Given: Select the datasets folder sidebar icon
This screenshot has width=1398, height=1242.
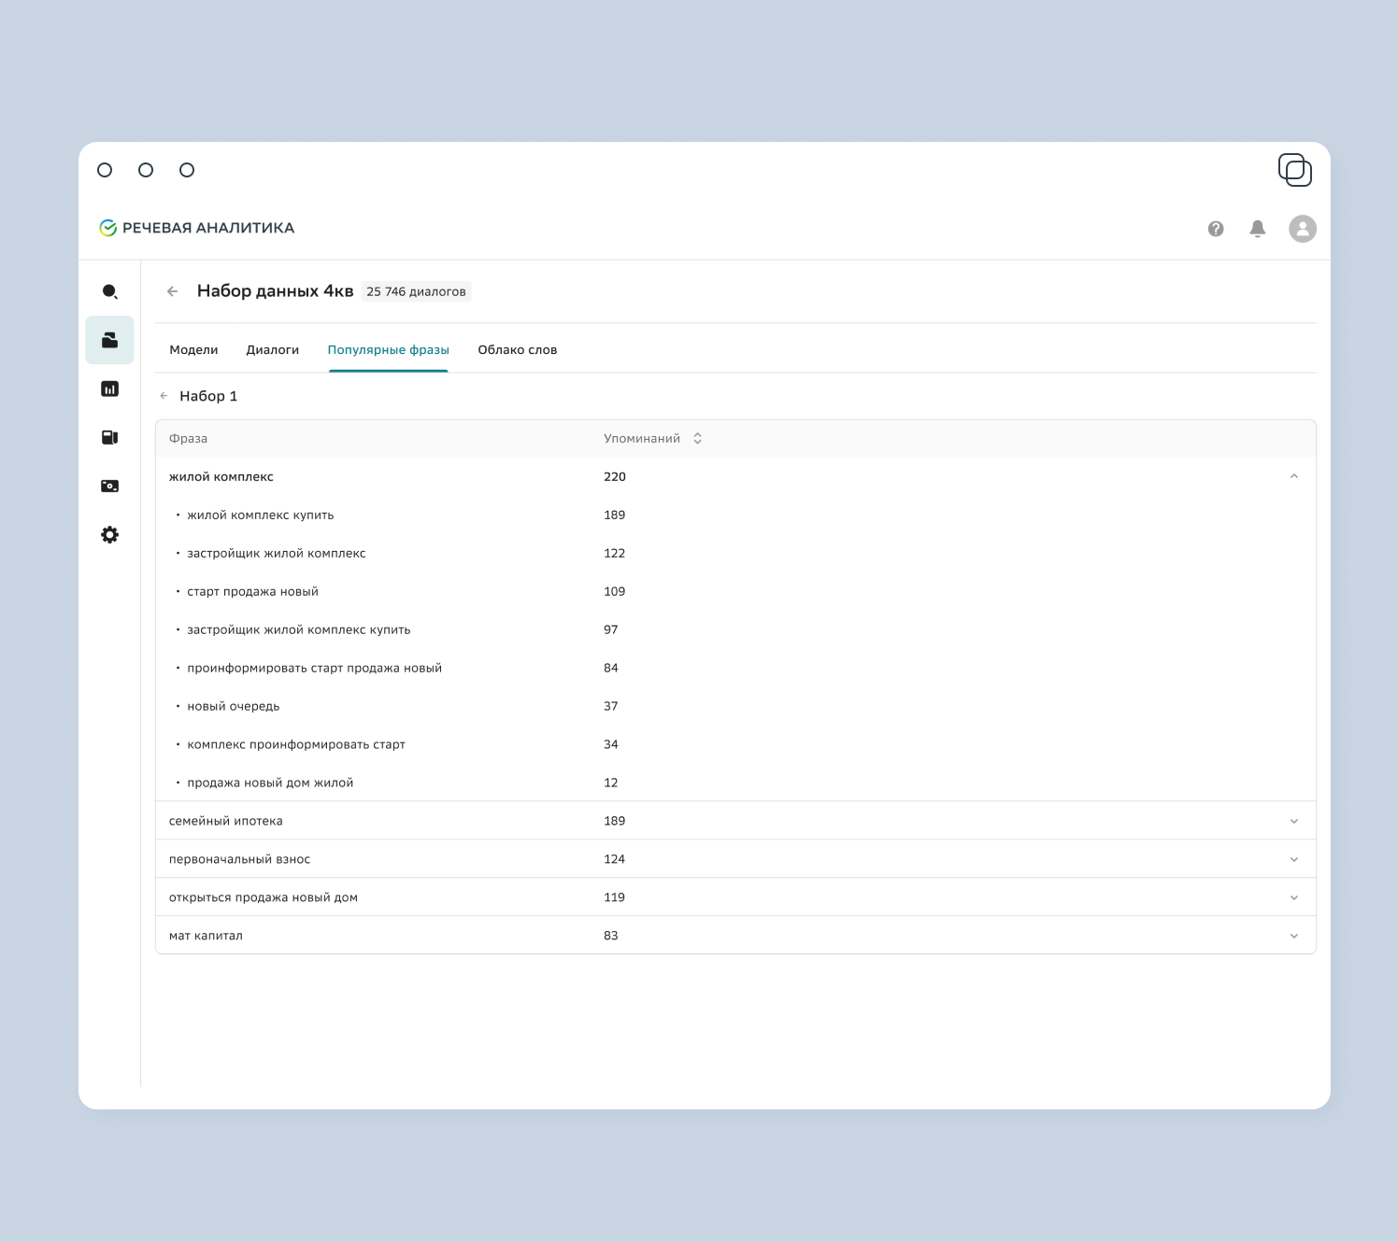Looking at the screenshot, I should [x=109, y=340].
